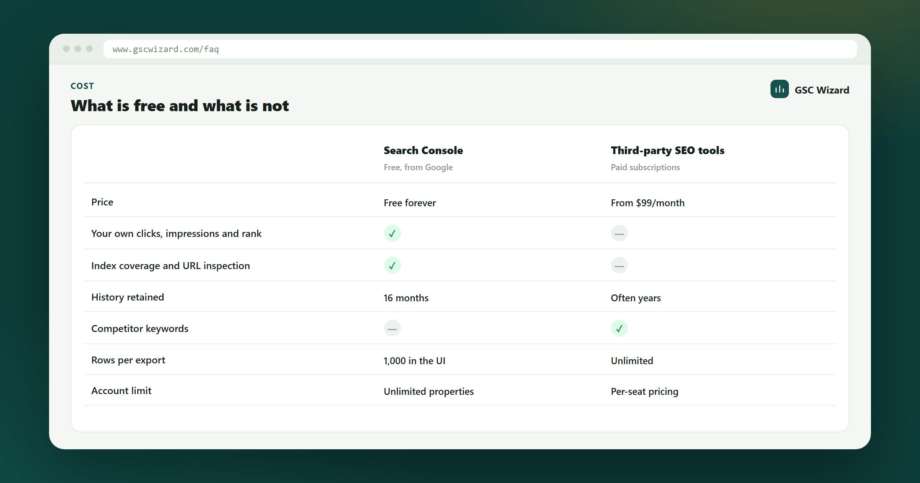Image resolution: width=920 pixels, height=483 pixels.
Task: Click the third gray window control dot
Action: [89, 49]
